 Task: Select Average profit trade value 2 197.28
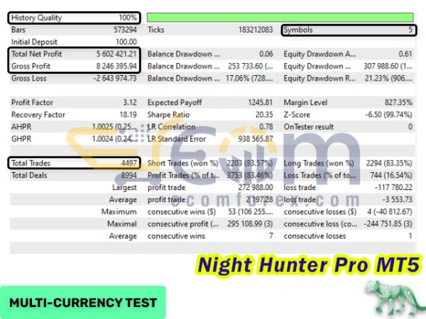(x=259, y=199)
